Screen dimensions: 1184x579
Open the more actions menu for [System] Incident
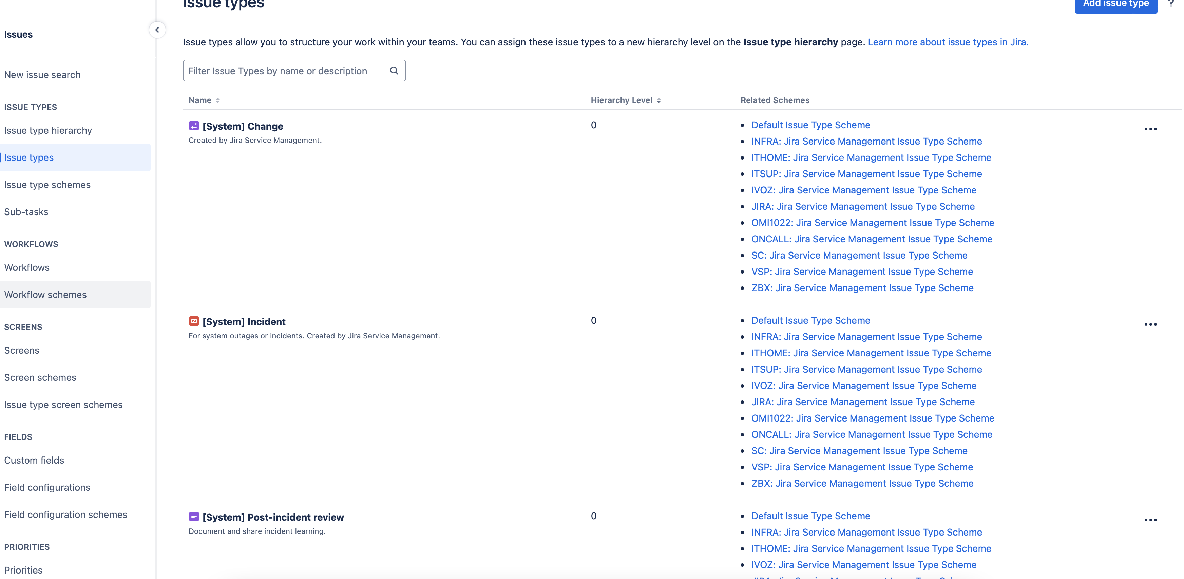[x=1150, y=325]
